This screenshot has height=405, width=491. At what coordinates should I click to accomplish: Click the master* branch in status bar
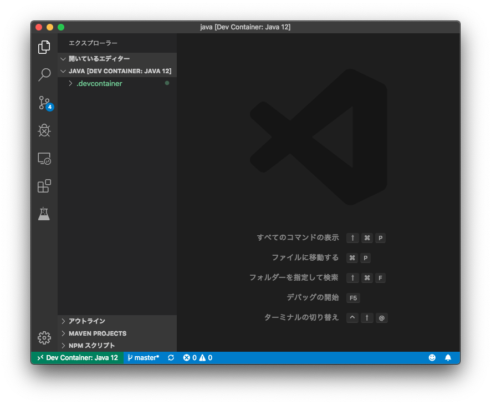144,358
